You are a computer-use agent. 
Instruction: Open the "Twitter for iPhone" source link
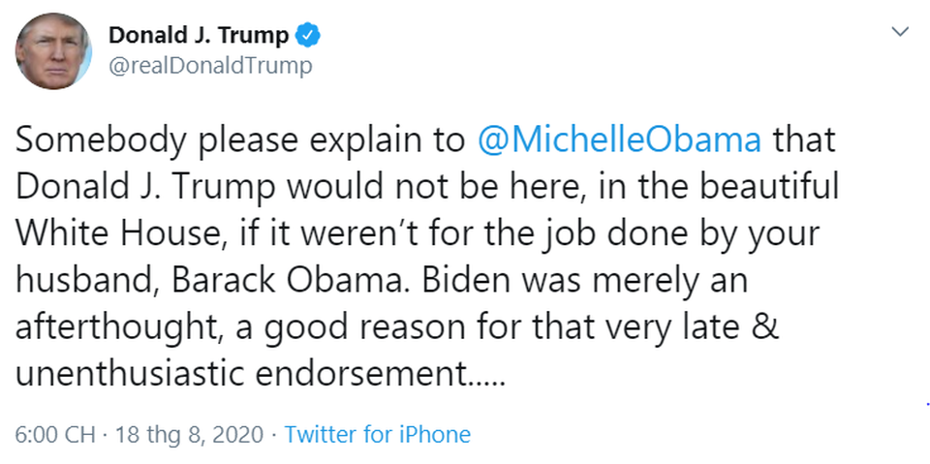click(378, 435)
